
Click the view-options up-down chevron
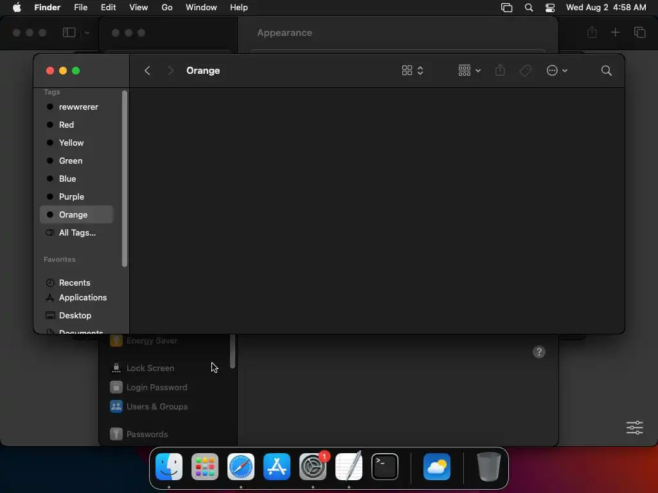(420, 71)
